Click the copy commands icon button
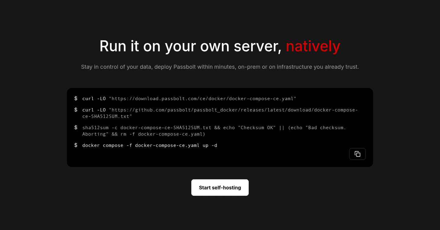Viewport: 440px width, 230px height. (357, 154)
